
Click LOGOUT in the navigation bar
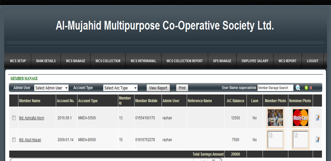coord(312,61)
